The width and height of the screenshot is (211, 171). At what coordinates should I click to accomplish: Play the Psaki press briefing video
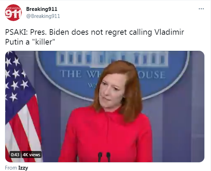(105, 106)
